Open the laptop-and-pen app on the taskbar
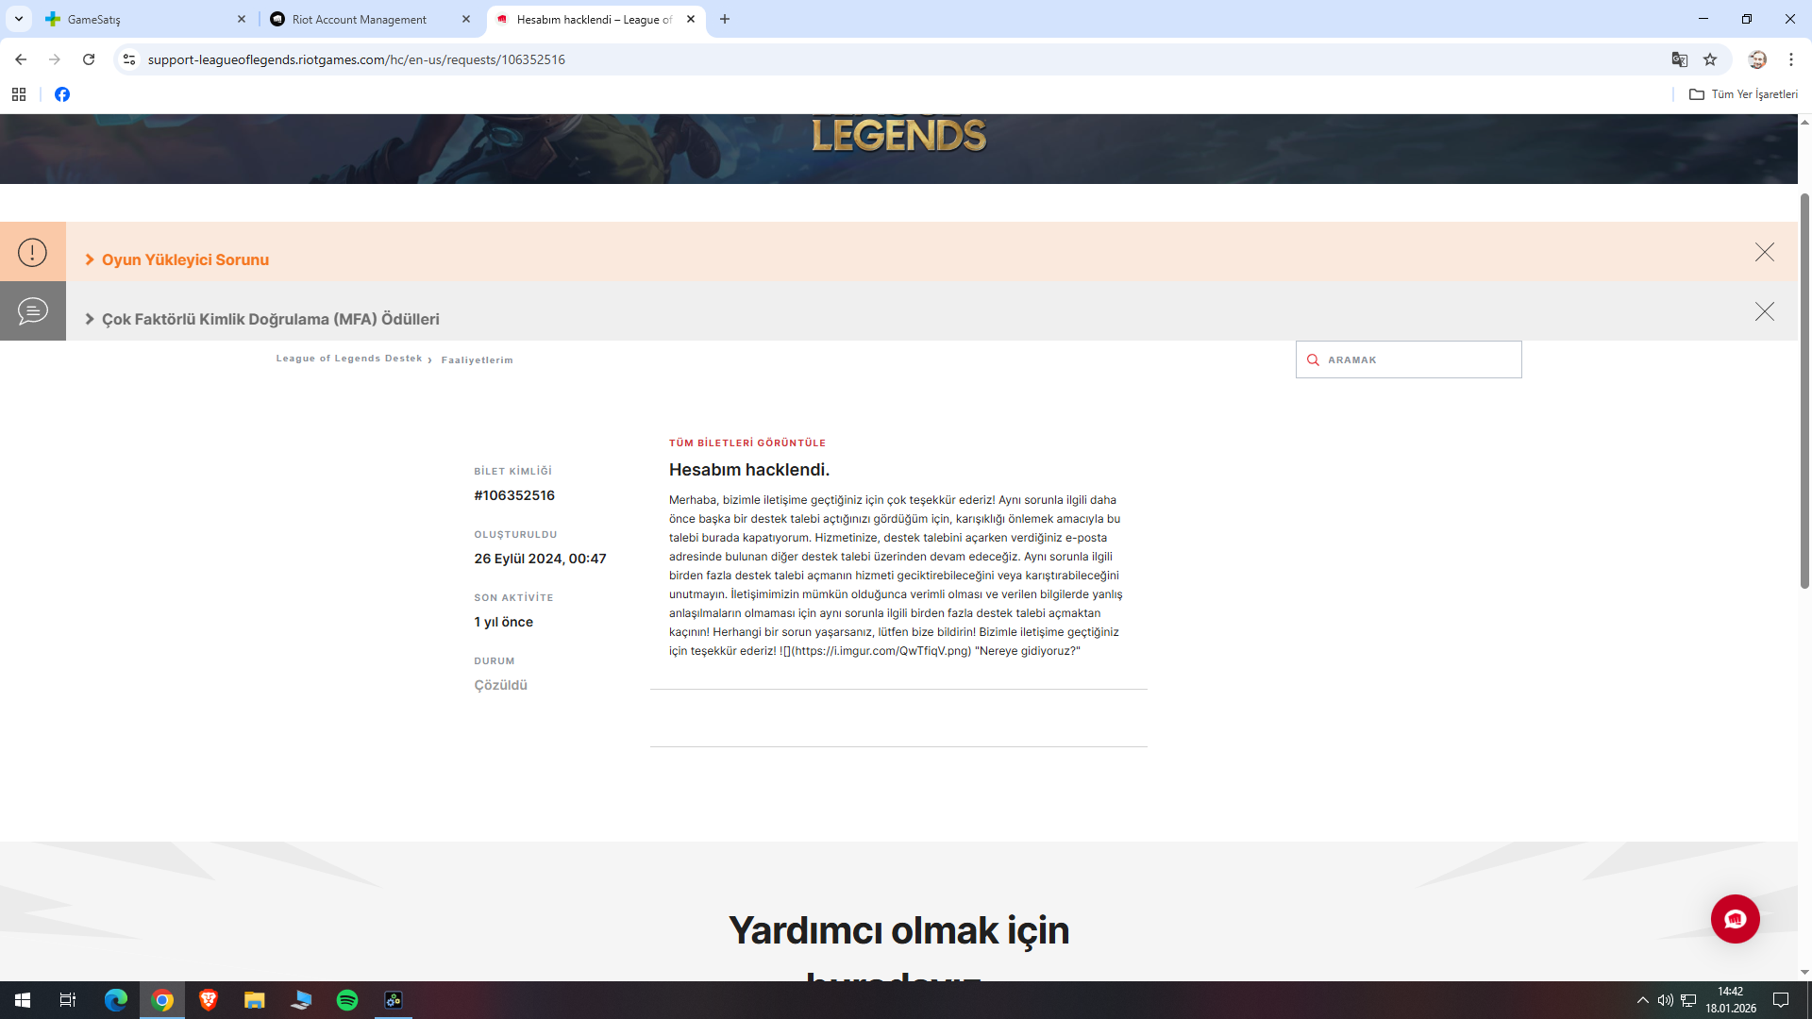Screen dimensions: 1812x1019 (301, 1000)
